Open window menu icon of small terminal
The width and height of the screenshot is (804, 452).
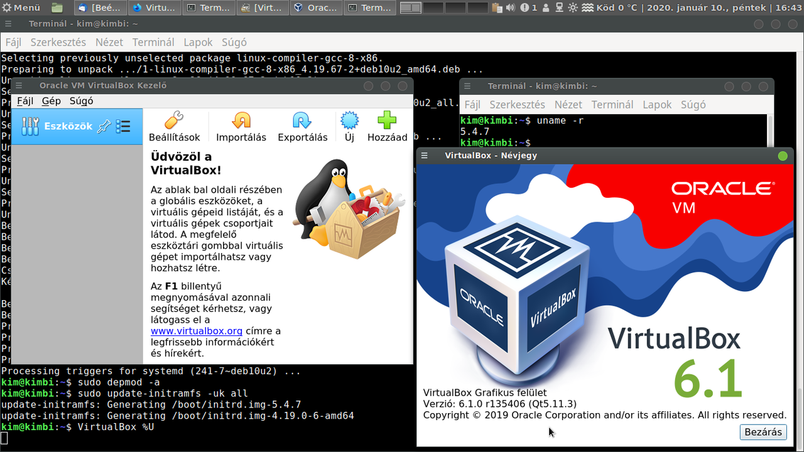tap(468, 86)
